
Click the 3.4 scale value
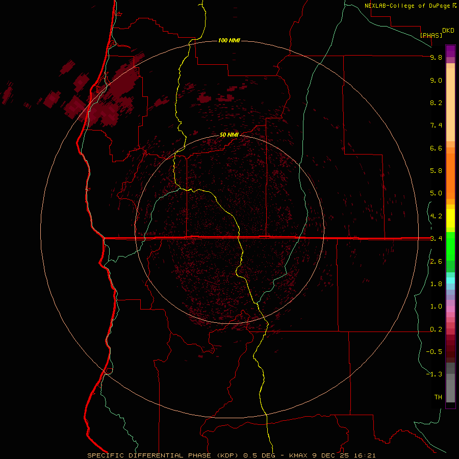tap(436, 239)
